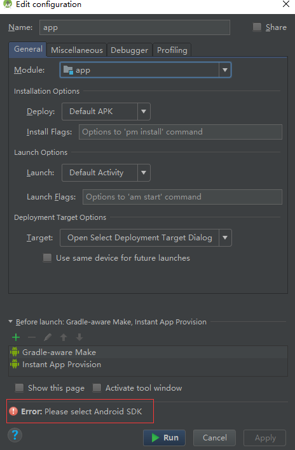Click in the Install Flags input field
Viewport: 295px width, 450px height.
181,132
